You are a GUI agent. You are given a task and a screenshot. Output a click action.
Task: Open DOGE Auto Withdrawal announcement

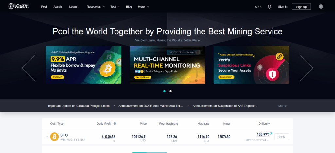tap(151, 106)
